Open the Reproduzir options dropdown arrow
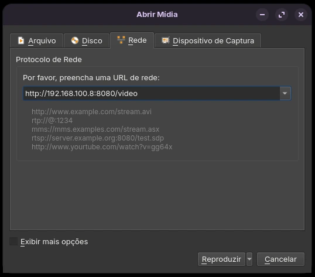This screenshot has height=277, width=315. pos(249,259)
